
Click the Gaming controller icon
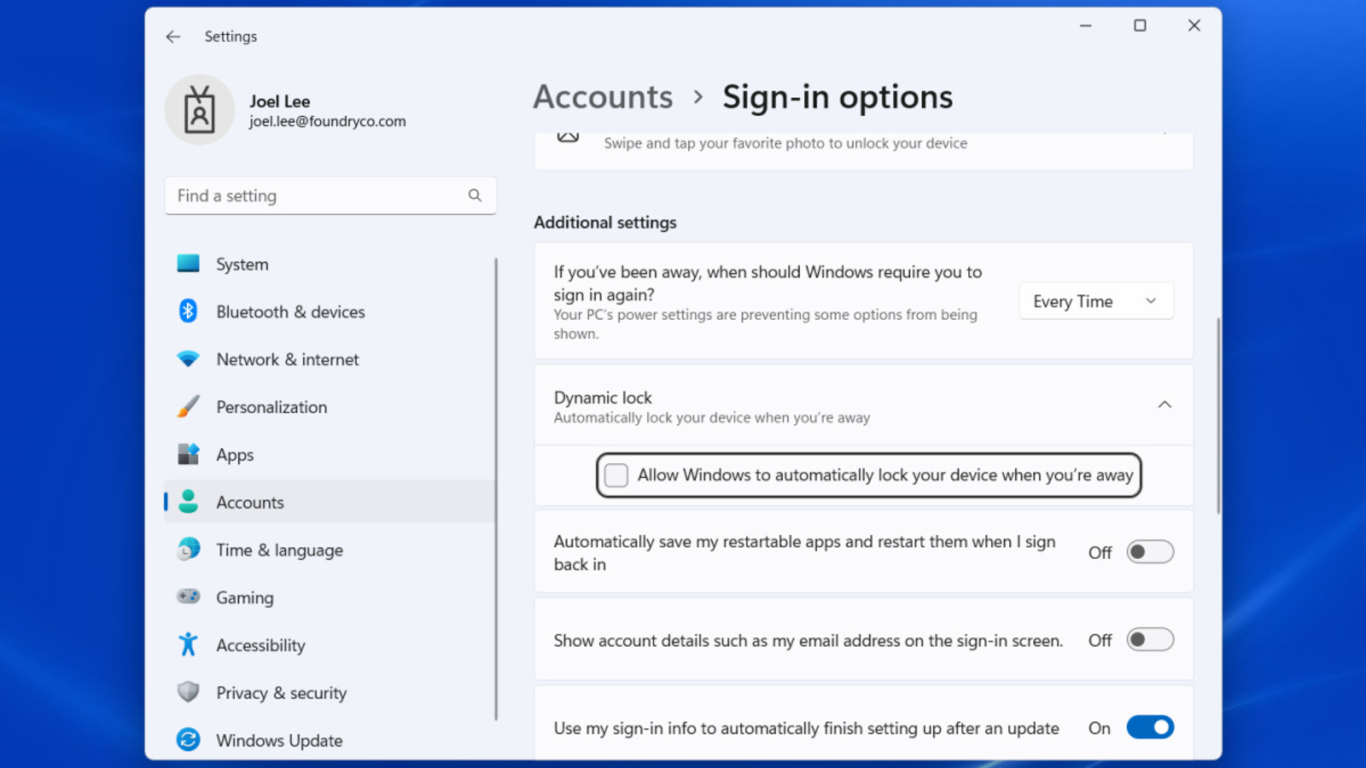click(188, 597)
